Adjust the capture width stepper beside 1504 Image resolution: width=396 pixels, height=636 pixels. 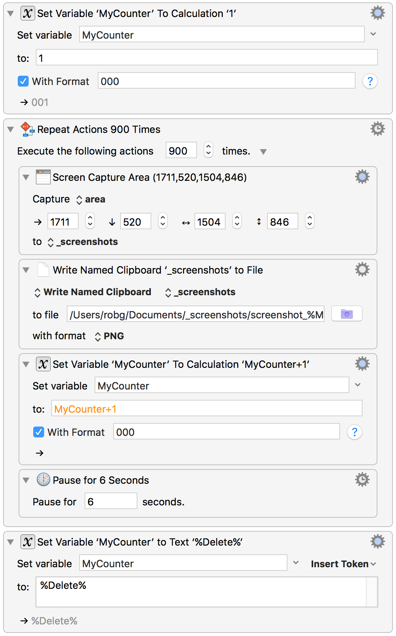pyautogui.click(x=237, y=221)
